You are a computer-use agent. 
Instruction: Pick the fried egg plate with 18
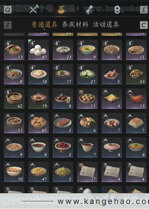click(39, 74)
